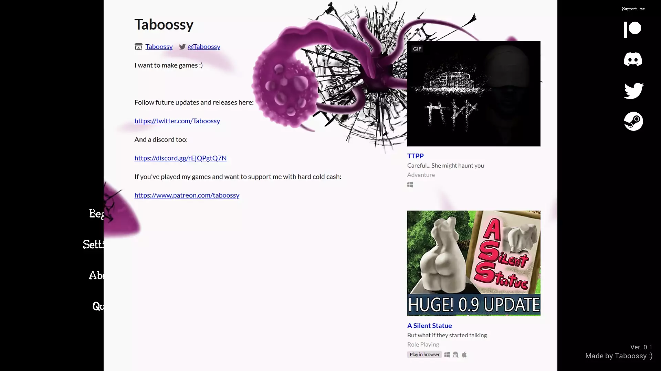Image resolution: width=661 pixels, height=371 pixels.
Task: Click the TTPP GIF thumbnail
Action: 474,93
